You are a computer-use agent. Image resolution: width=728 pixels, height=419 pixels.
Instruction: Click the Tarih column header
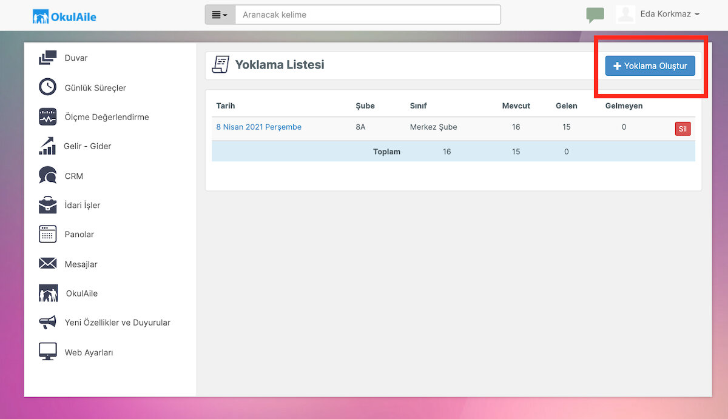[x=226, y=106]
